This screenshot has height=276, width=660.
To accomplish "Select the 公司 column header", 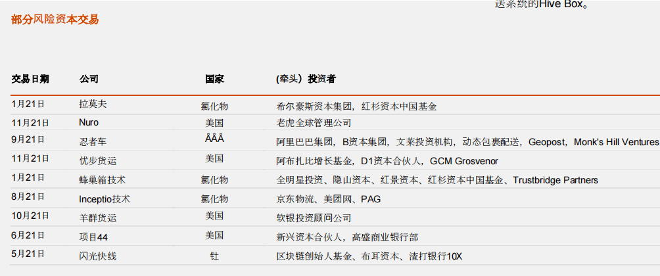I will click(x=89, y=79).
